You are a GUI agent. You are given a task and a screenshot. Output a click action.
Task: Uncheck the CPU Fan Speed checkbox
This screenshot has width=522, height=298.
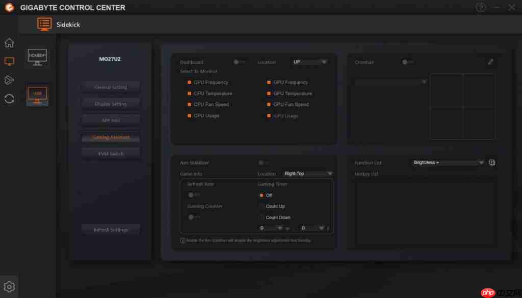click(189, 105)
